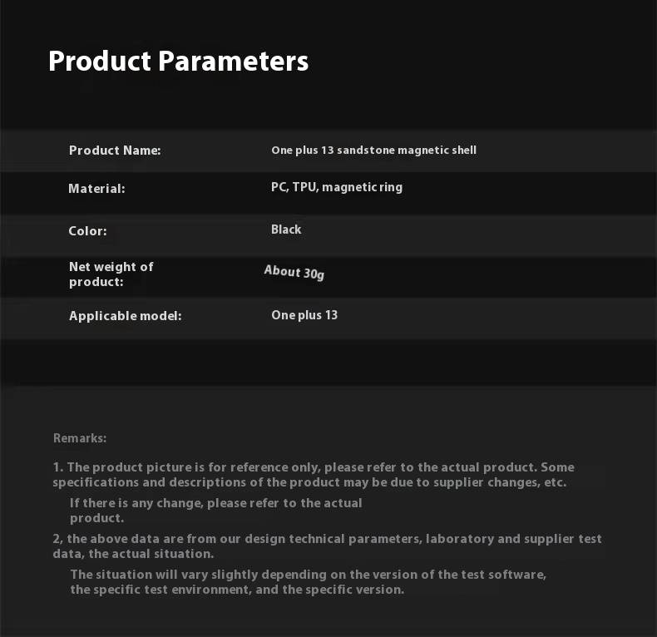Screen dimensions: 657x637
Task: Click remark one about product picture reference
Action: click(314, 467)
